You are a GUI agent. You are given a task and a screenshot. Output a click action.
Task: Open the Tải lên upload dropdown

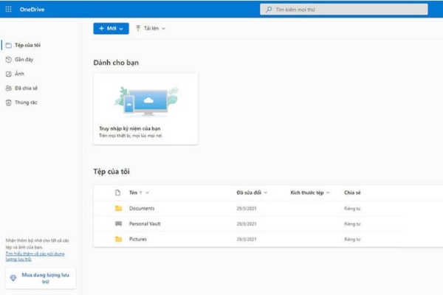click(151, 28)
